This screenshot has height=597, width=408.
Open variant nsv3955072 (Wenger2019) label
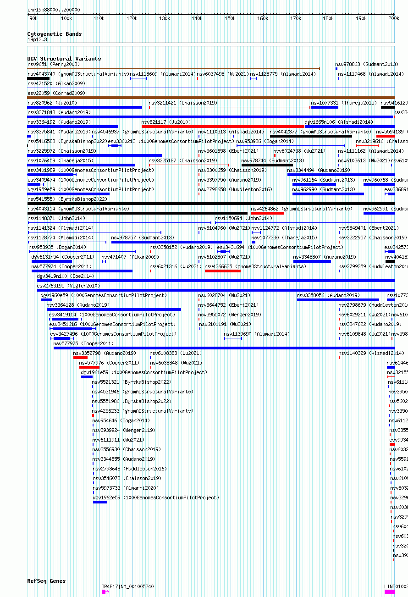click(x=230, y=315)
